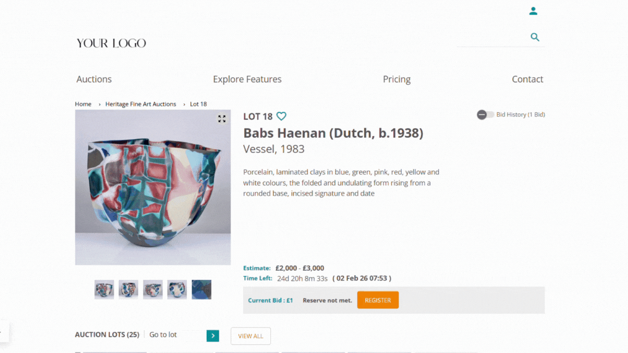Toggle the Bid History switch
Image resolution: width=628 pixels, height=353 pixels.
[x=485, y=115]
